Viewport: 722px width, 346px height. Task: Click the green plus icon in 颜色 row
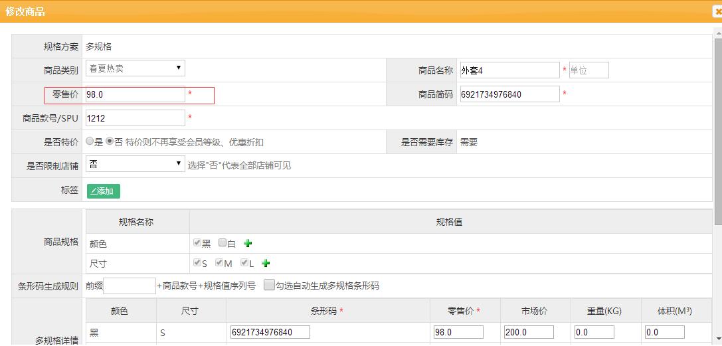pos(248,243)
